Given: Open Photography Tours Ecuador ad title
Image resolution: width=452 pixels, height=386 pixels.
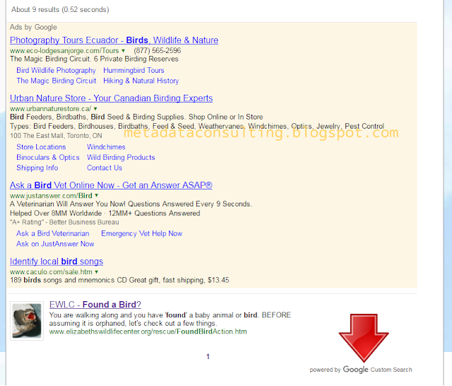Looking at the screenshot, I should (114, 40).
